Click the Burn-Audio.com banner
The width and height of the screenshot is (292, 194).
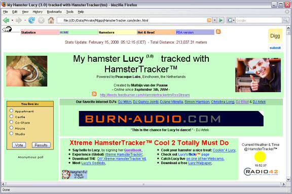[x=171, y=119]
